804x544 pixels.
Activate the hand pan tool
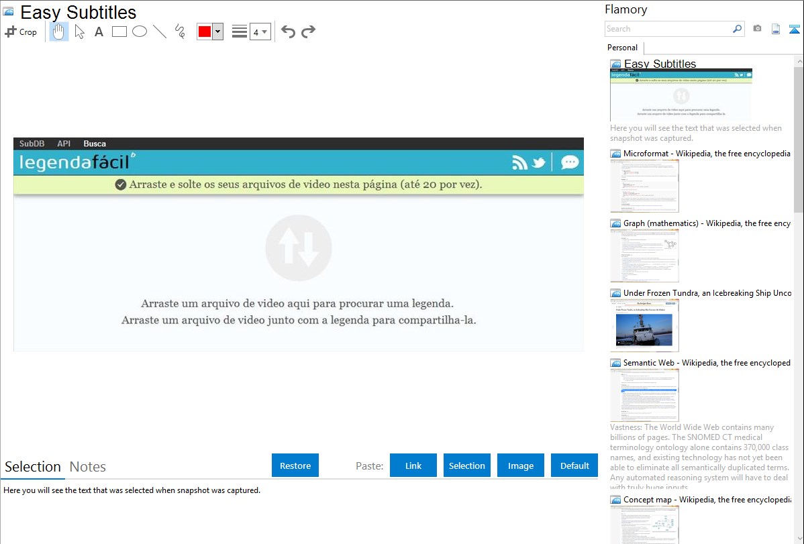click(58, 32)
